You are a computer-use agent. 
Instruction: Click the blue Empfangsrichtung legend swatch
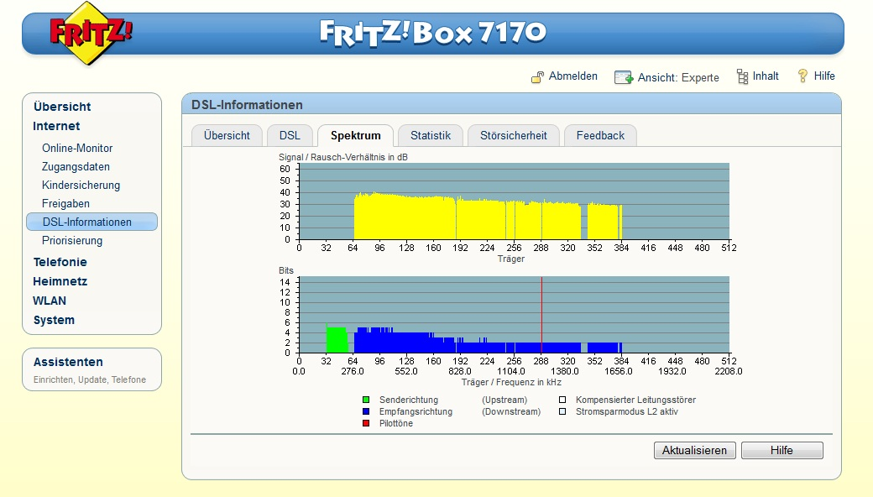pyautogui.click(x=366, y=411)
